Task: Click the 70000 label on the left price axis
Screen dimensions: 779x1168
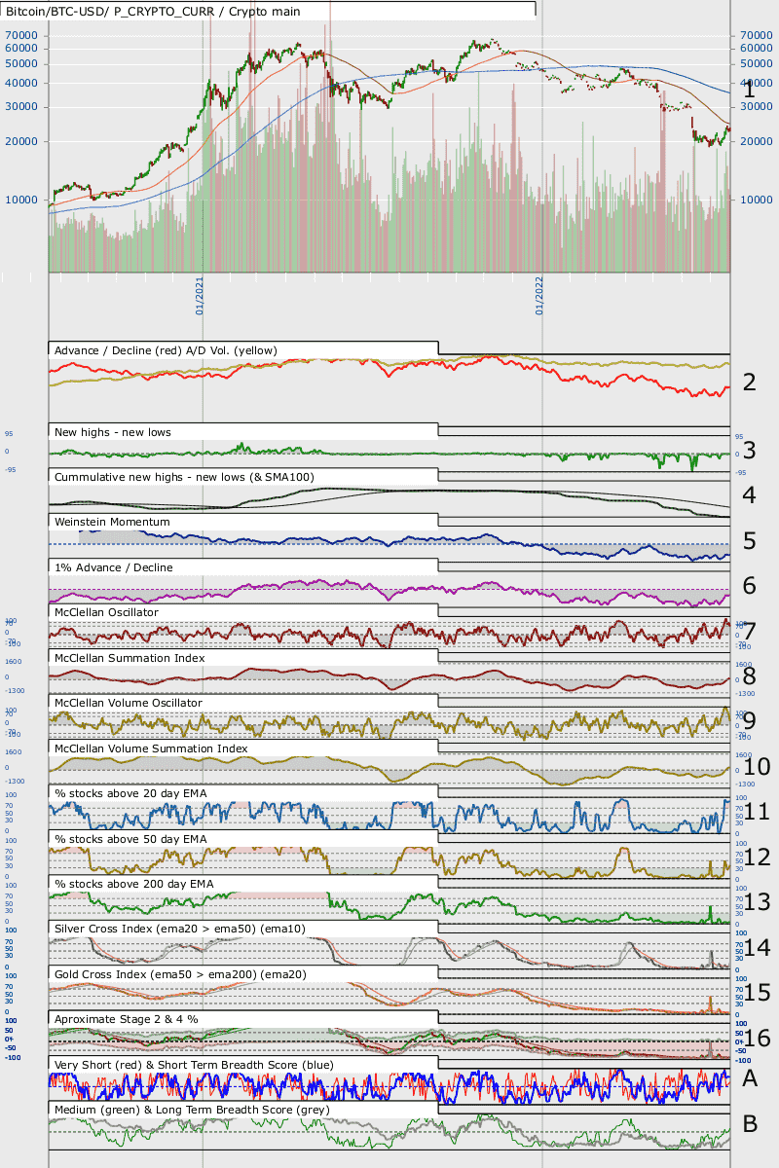Action: [x=20, y=35]
